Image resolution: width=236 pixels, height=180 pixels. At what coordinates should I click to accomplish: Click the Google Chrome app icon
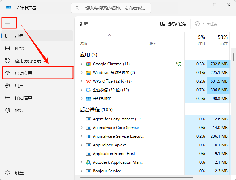point(89,64)
